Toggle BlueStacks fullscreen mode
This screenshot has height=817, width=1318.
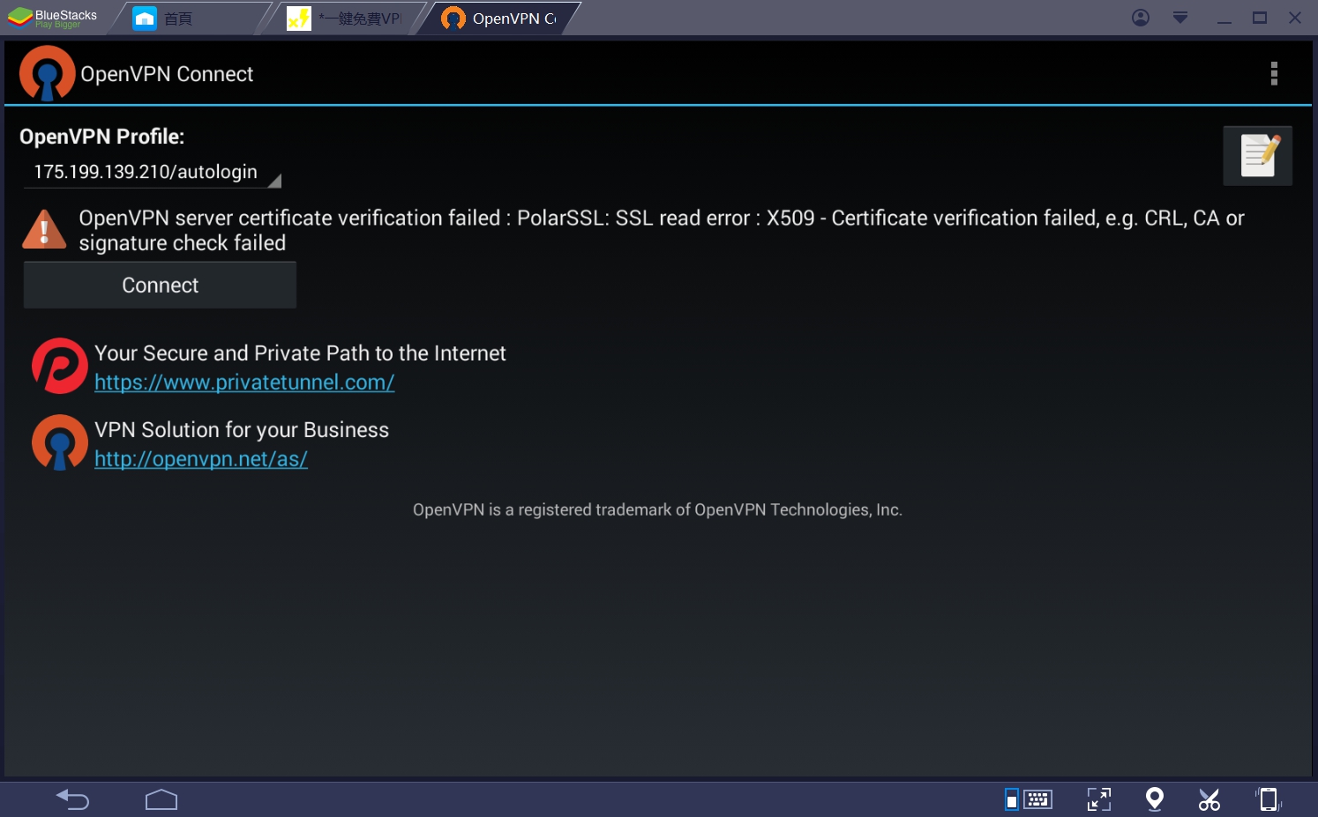[x=1099, y=799]
